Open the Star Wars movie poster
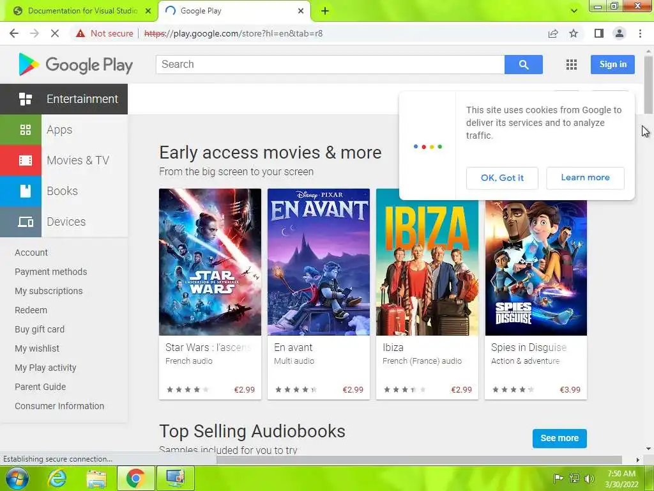This screenshot has width=654, height=491. tap(209, 262)
